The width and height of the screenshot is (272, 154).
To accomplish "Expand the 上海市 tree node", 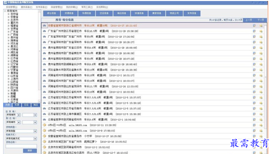I will pos(8,79).
